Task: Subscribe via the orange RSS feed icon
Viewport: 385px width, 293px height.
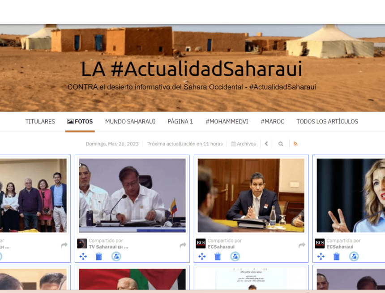Action: point(296,144)
